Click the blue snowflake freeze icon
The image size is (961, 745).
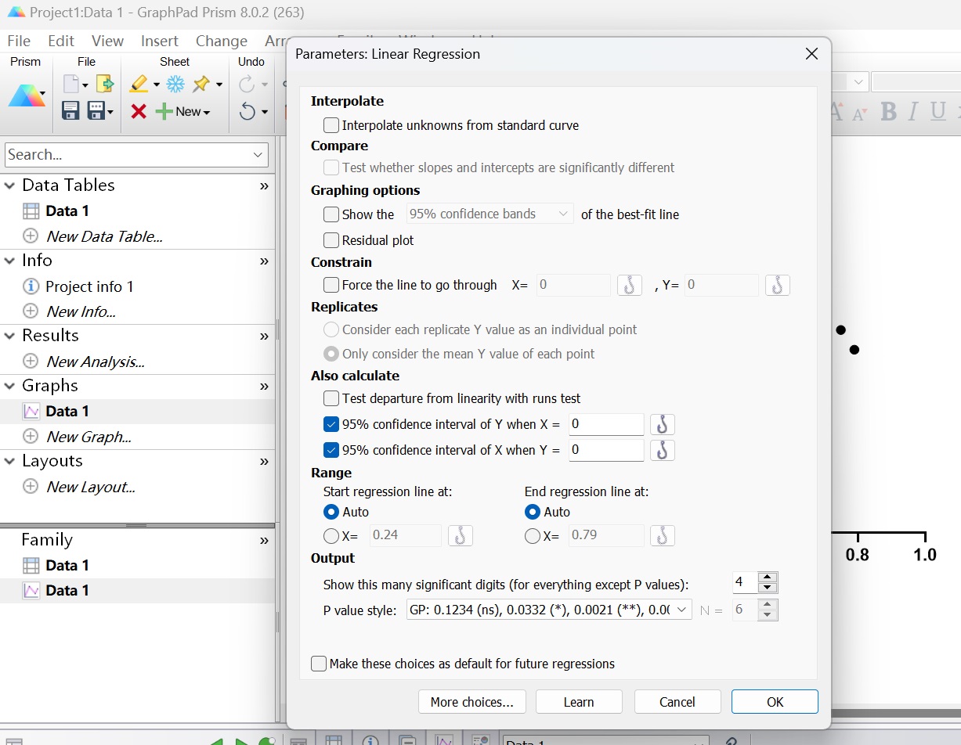click(175, 84)
